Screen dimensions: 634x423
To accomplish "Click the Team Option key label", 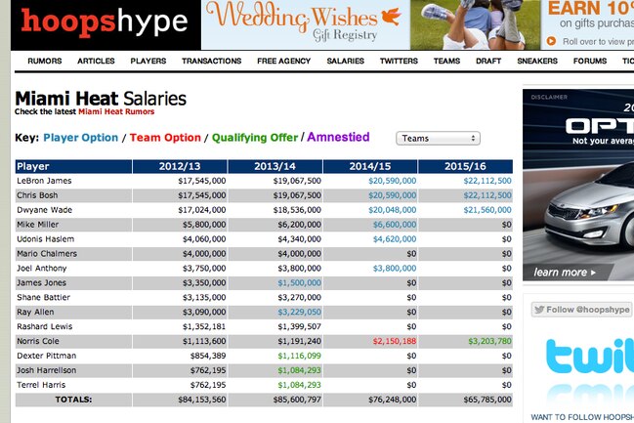I will 165,138.
